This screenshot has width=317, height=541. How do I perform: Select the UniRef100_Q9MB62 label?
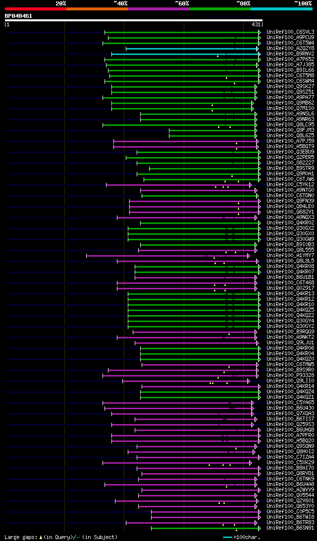(290, 103)
